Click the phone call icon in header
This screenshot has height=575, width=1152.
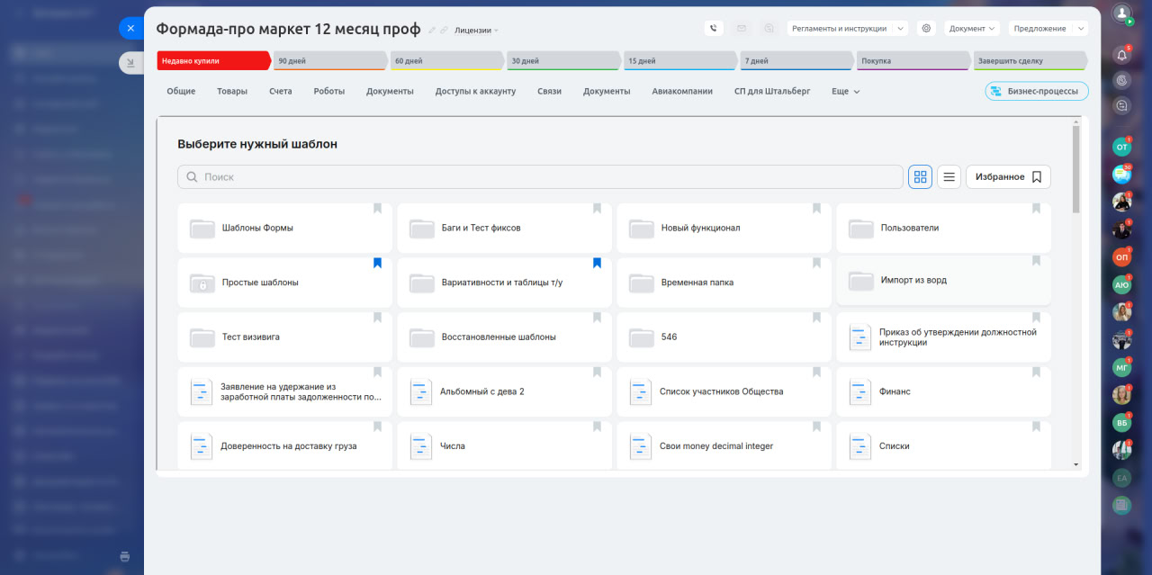pyautogui.click(x=714, y=28)
